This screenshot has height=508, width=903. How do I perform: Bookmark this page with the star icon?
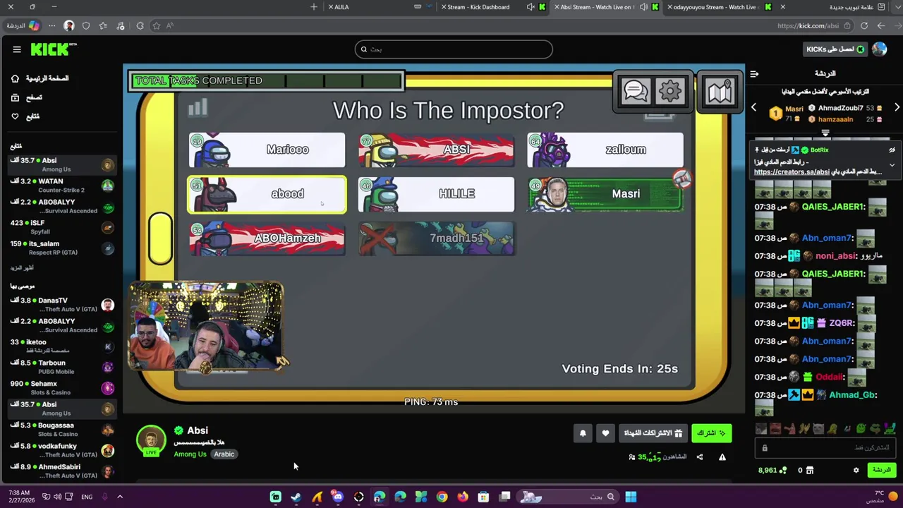click(157, 25)
